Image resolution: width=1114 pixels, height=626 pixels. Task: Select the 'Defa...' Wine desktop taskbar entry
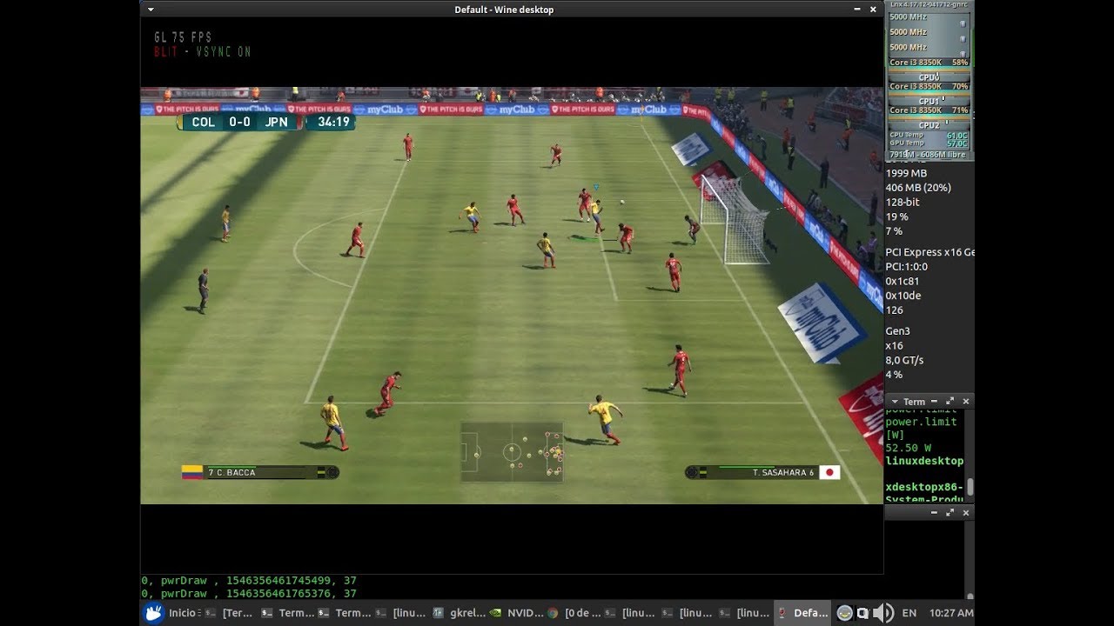(x=802, y=613)
